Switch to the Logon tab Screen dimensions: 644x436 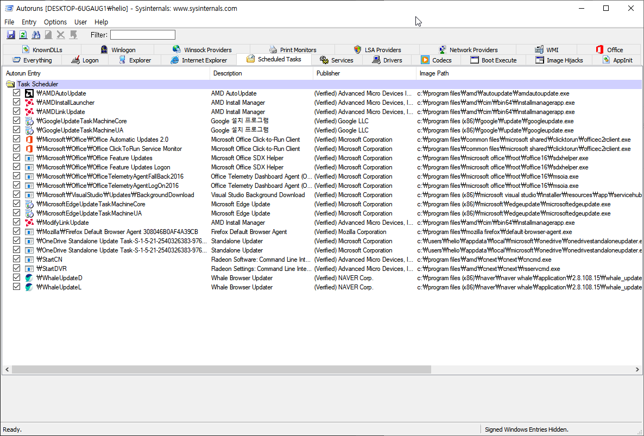coord(85,60)
